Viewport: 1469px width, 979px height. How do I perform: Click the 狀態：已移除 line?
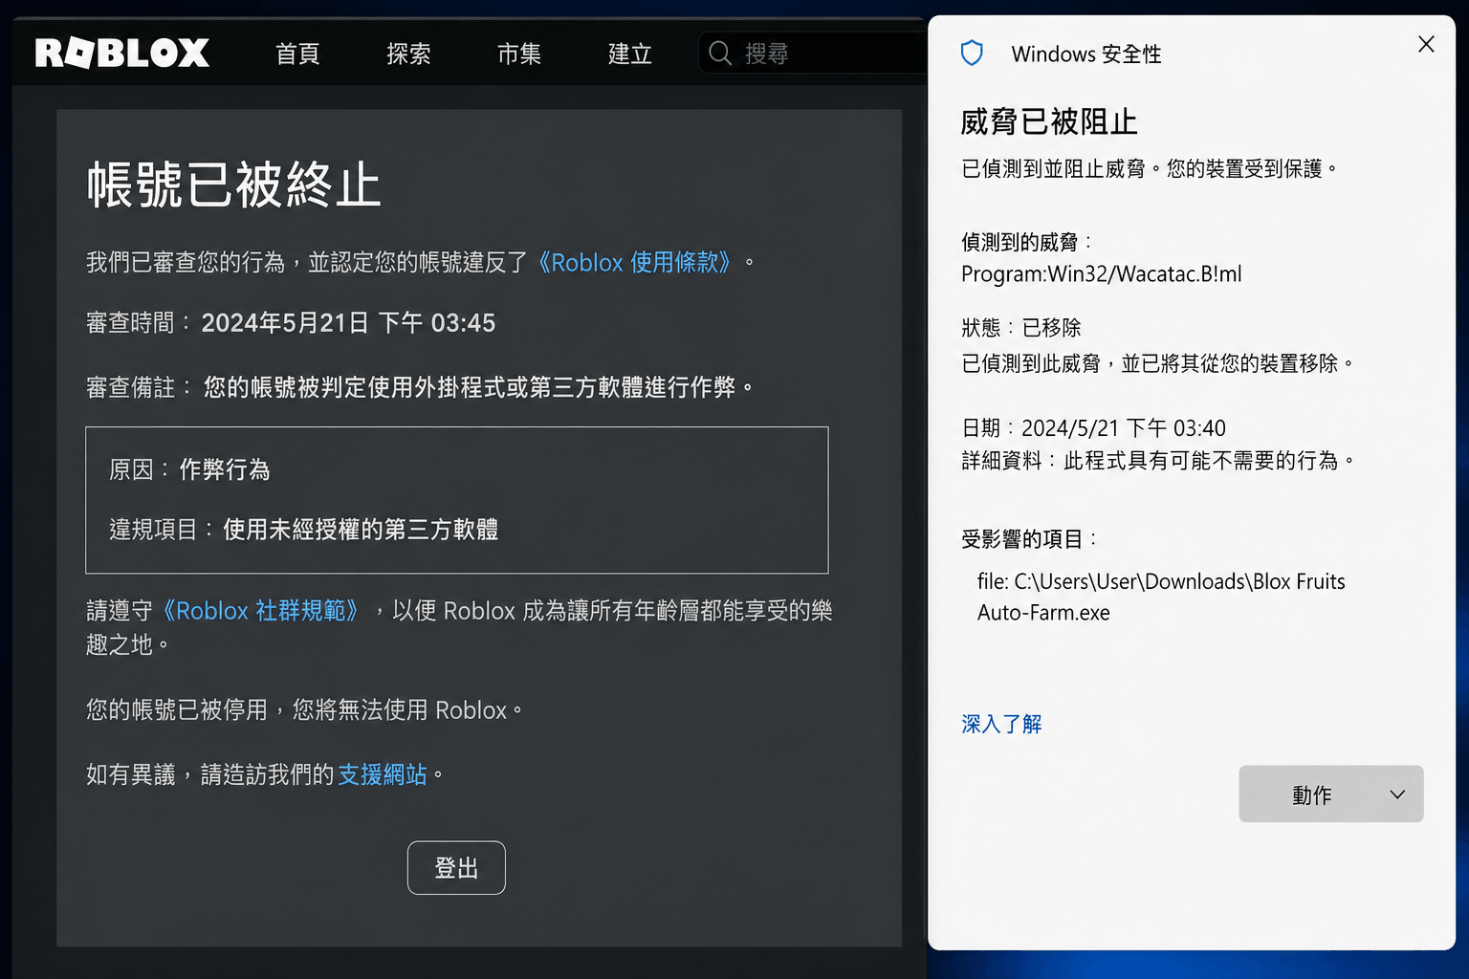(1020, 328)
